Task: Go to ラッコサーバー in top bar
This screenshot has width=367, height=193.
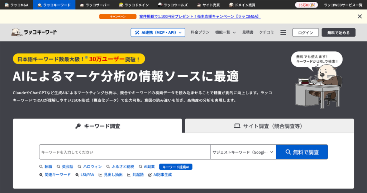Action: click(95, 5)
